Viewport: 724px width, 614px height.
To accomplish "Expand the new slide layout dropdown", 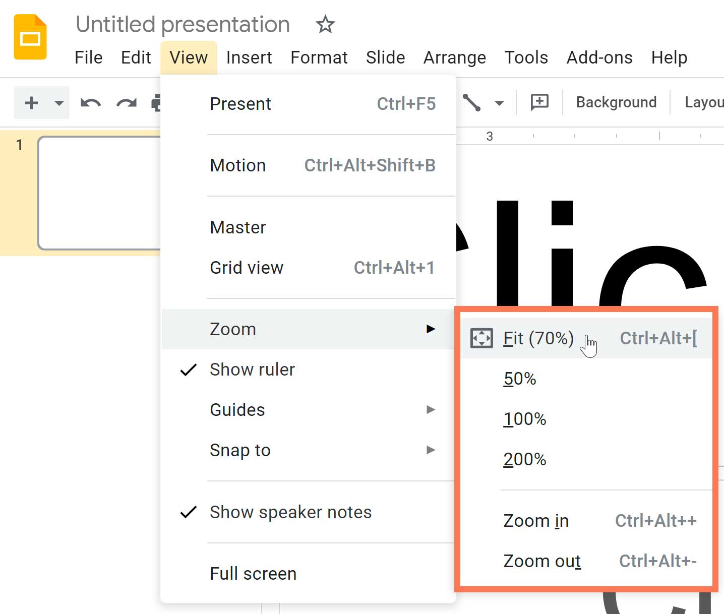I will coord(58,102).
